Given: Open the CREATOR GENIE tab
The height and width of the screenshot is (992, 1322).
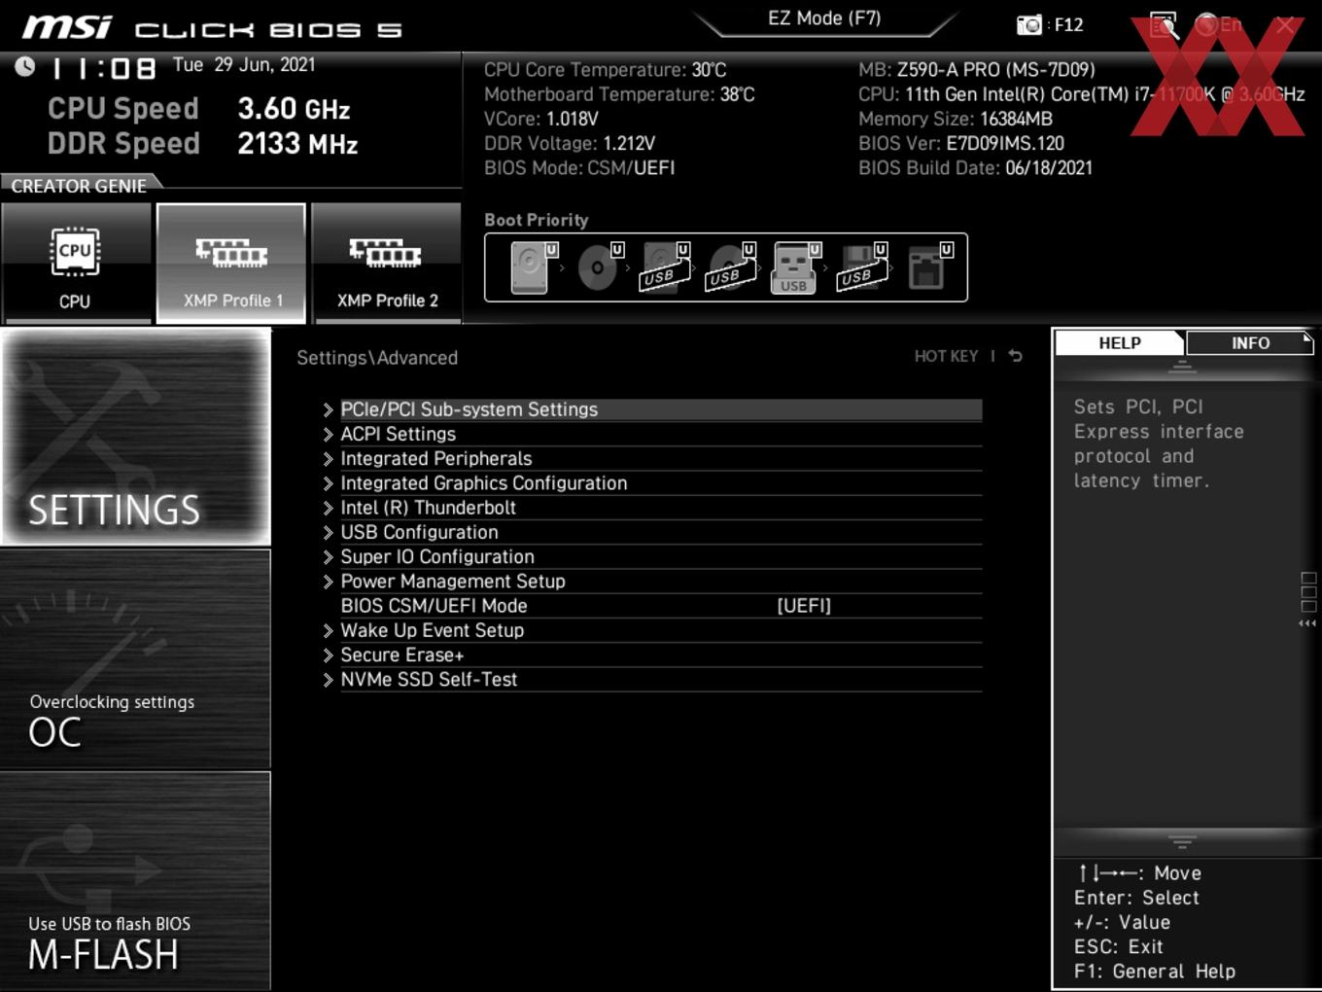Looking at the screenshot, I should pos(80,186).
